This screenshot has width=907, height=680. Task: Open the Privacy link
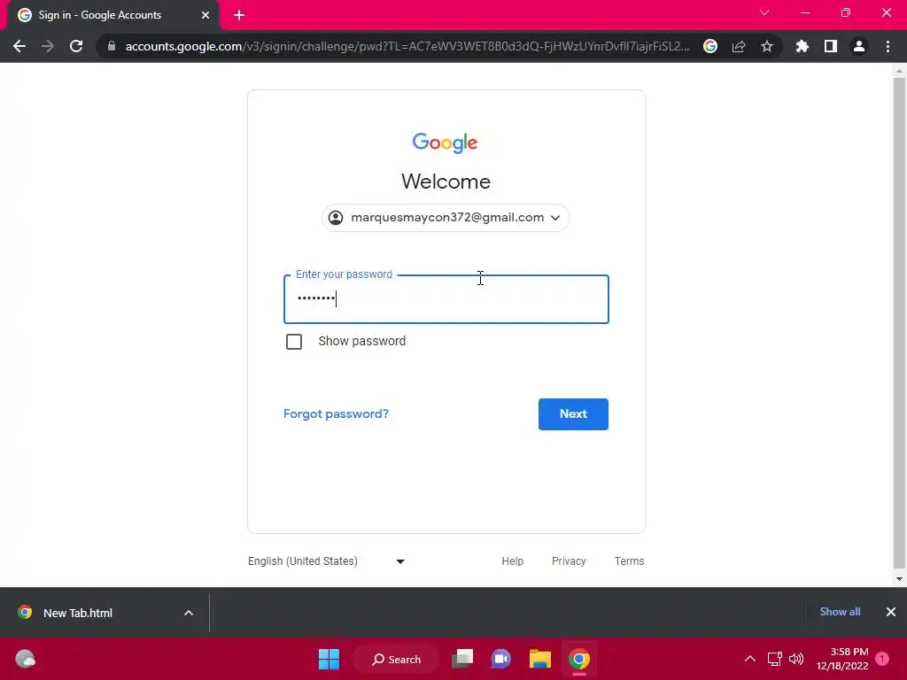click(569, 560)
